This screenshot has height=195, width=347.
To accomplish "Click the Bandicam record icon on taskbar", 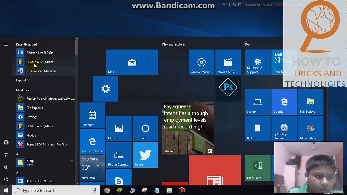I will pyautogui.click(x=182, y=190).
